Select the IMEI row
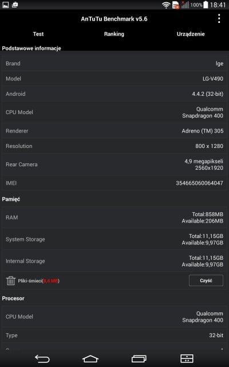Image resolution: width=229 pixels, height=367 pixels. (114, 183)
